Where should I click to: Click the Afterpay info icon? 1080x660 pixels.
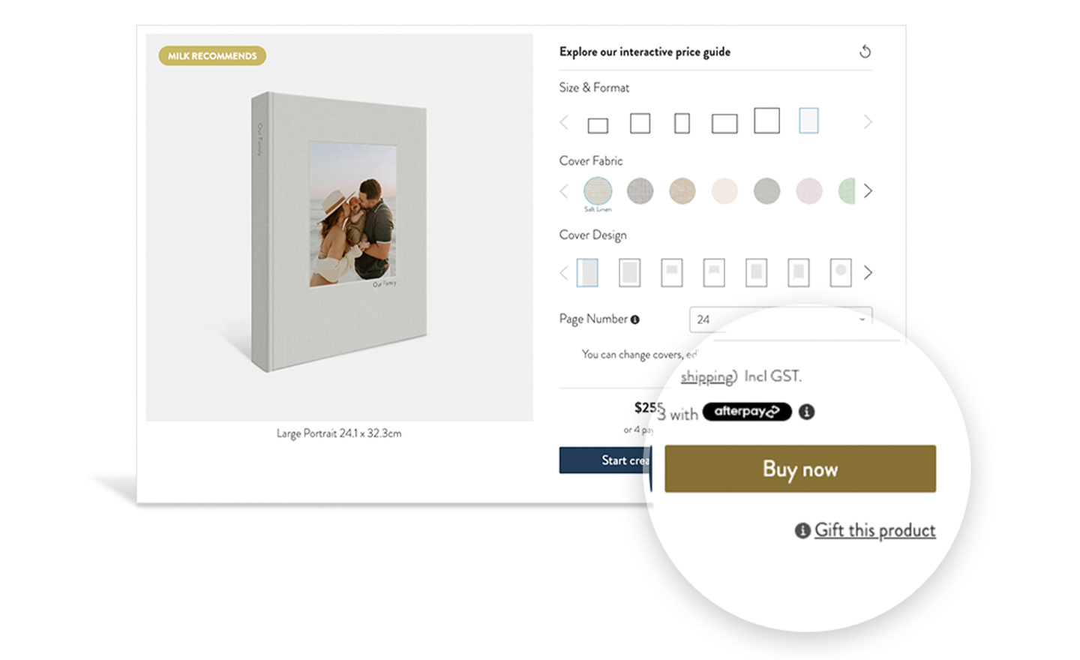click(806, 412)
